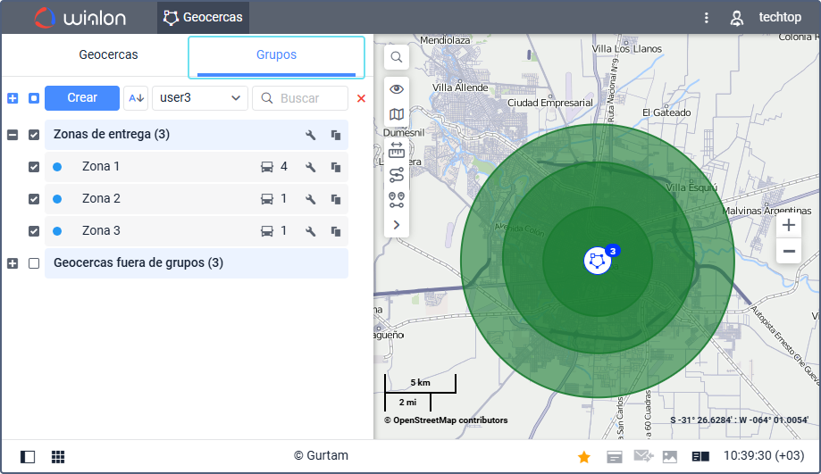Click the Buscar search field
Viewport: 821px width, 474px height.
tap(300, 98)
